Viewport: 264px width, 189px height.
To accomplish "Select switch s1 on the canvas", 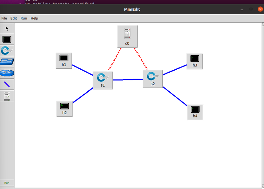I will pyautogui.click(x=103, y=80).
